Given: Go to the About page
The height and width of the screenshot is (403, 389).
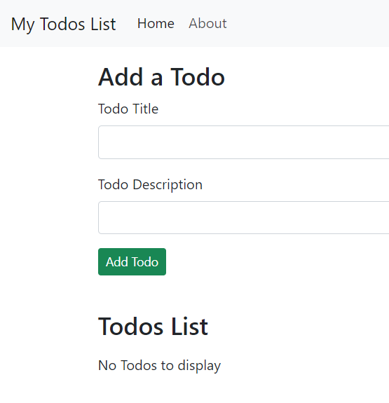Looking at the screenshot, I should coord(207,23).
